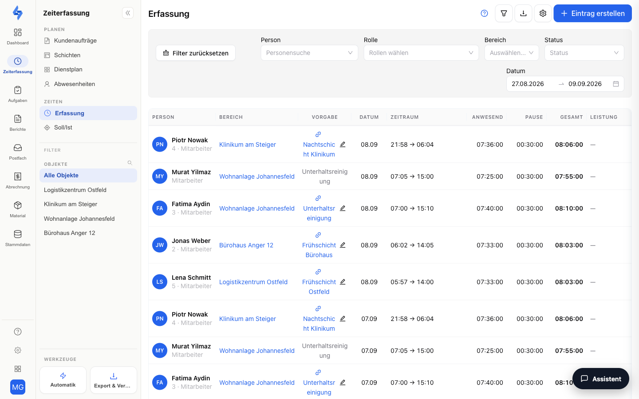This screenshot has height=399, width=639.
Task: Open Stammdaten in the left rail
Action: pos(18,238)
